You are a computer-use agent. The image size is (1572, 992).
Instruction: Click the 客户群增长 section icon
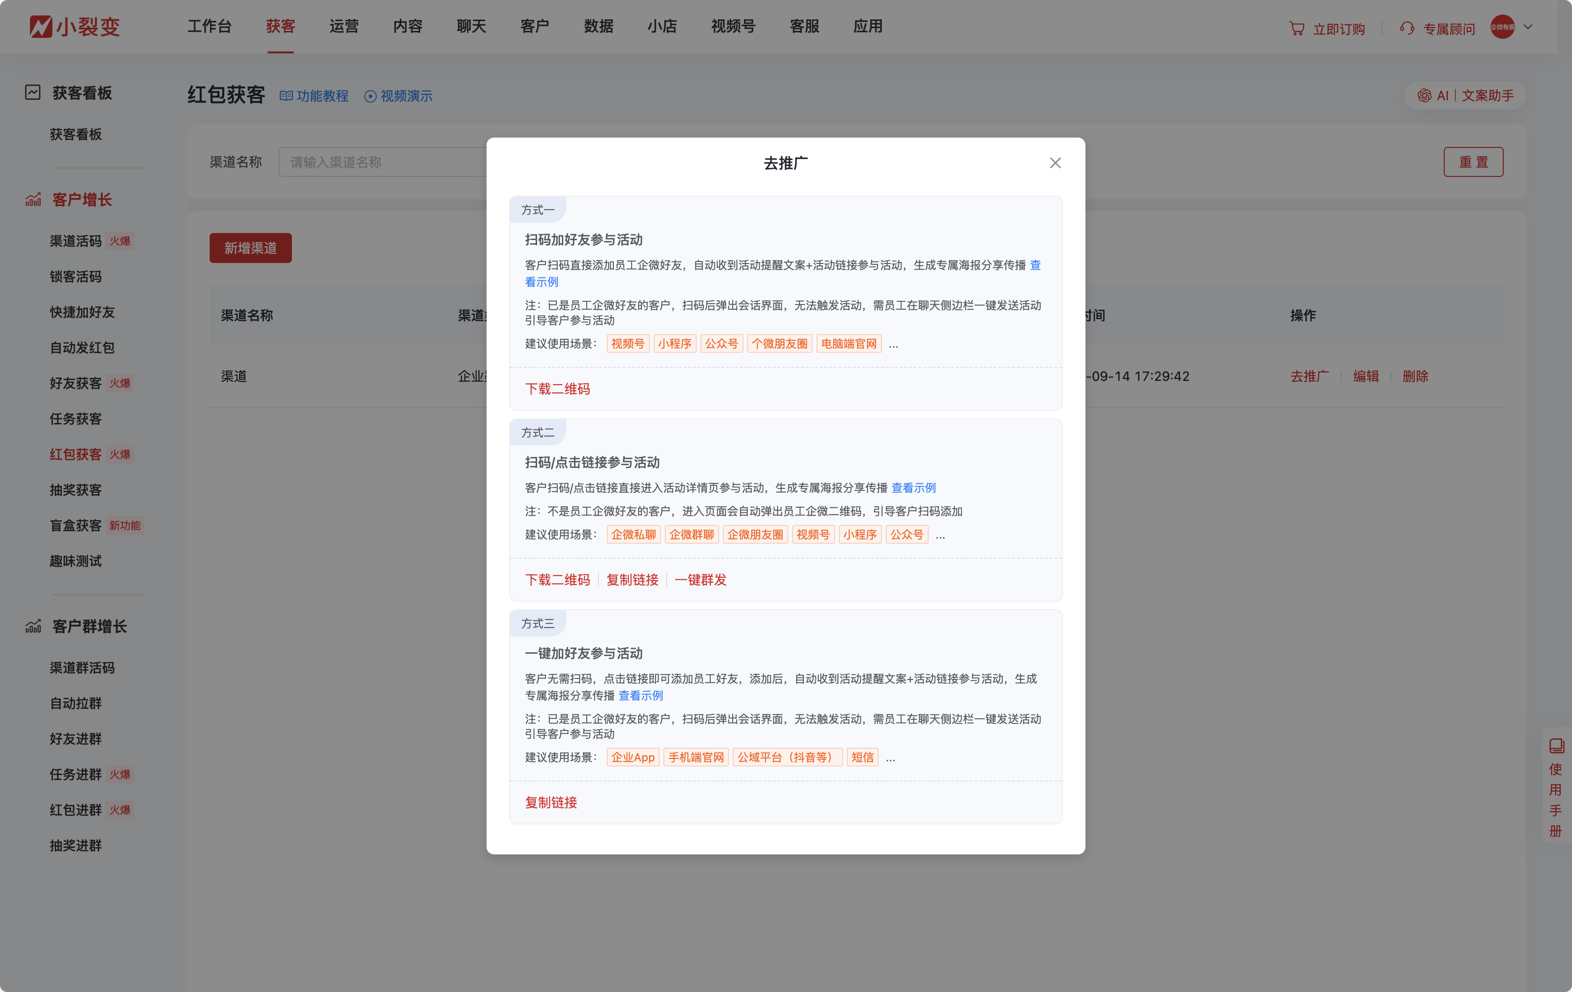tap(33, 626)
